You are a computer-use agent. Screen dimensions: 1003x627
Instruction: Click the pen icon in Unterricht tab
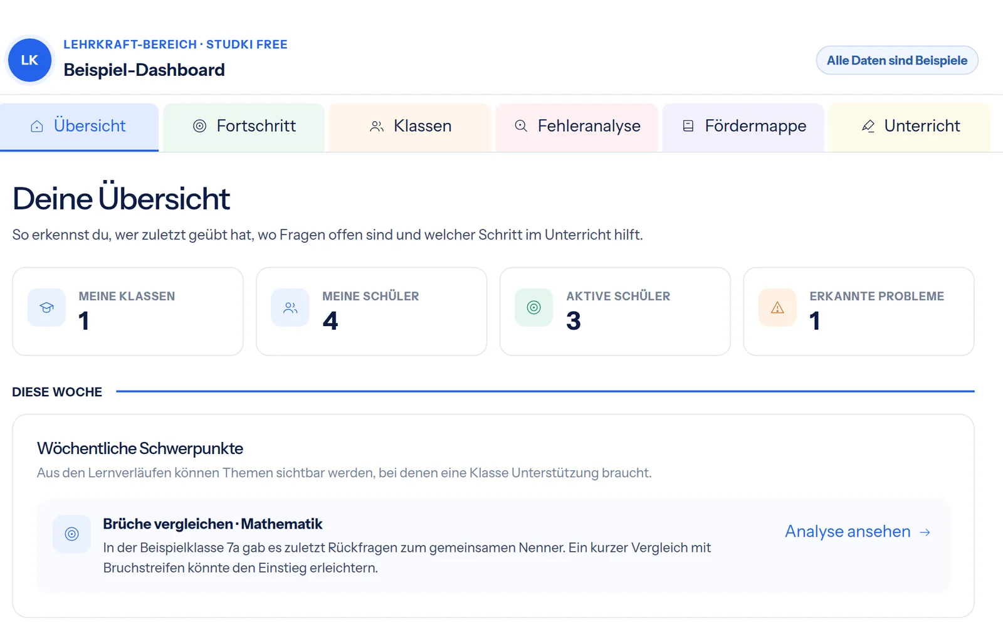[x=868, y=126]
